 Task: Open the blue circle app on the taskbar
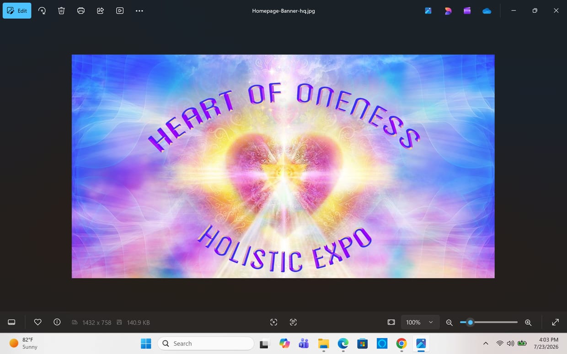click(382, 343)
